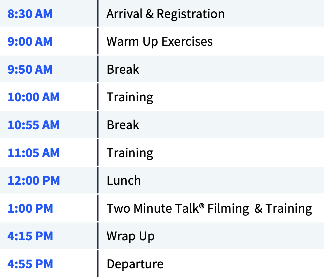Image resolution: width=324 pixels, height=277 pixels.
Task: Select the Departure entry
Action: pyautogui.click(x=135, y=264)
